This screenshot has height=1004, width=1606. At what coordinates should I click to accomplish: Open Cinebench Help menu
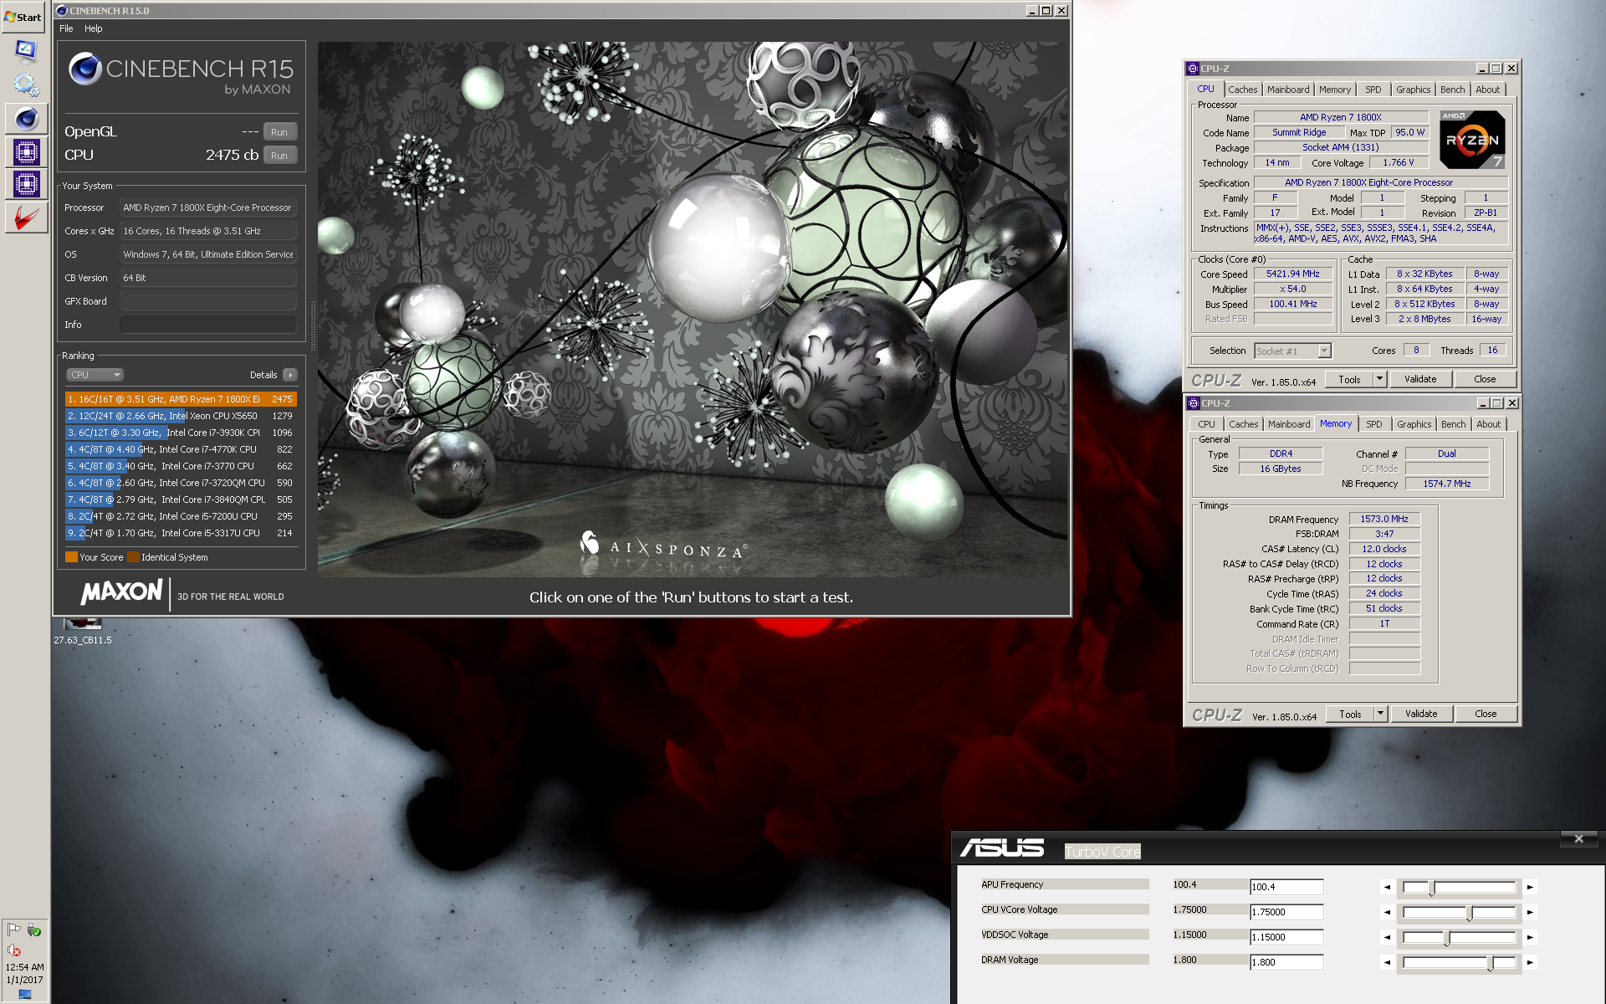coord(94,28)
